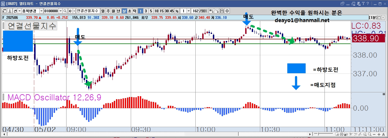Viewport: 388px width, 138px height.
Task: Click the screen capture icon in title bar
Action: [353, 4]
